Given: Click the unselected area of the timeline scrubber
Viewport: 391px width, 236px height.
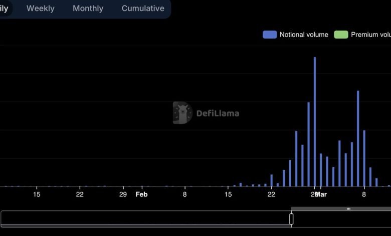Looking at the screenshot, I should pos(145,219).
